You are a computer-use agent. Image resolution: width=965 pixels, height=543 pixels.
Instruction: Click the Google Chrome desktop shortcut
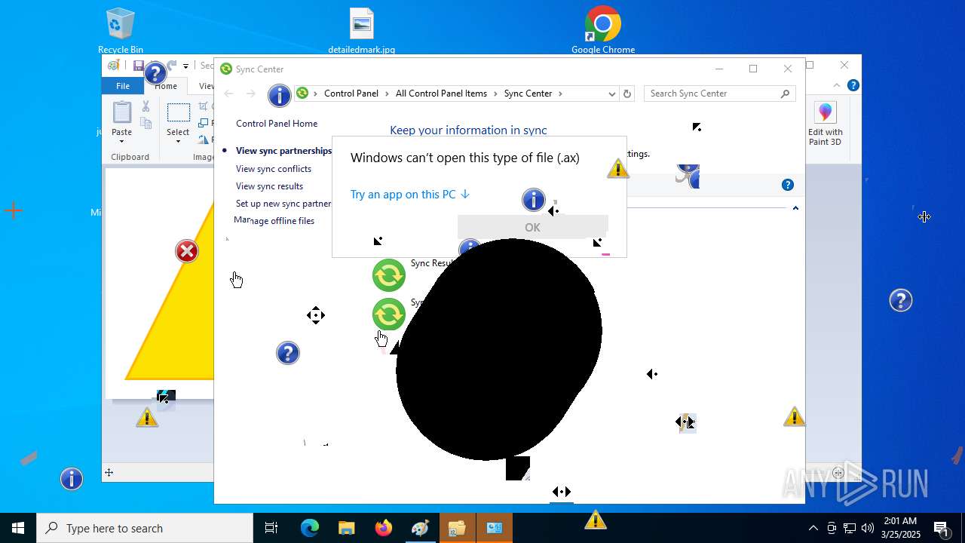click(x=603, y=31)
